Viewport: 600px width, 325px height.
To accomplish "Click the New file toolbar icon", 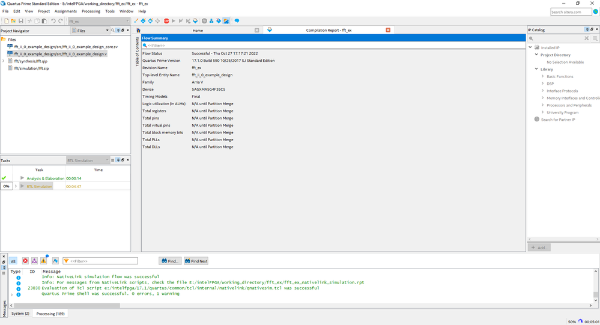I will 7,21.
